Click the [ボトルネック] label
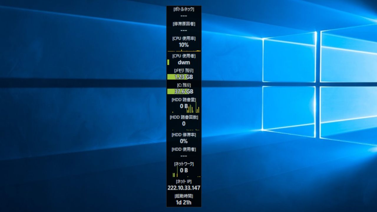Screen dimensions: 377x212 tap(184, 9)
